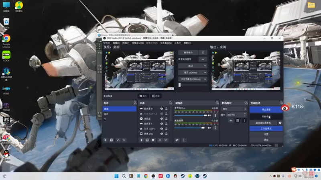Open source 属性 properties button
This screenshot has width=321, height=180.
pos(143,96)
